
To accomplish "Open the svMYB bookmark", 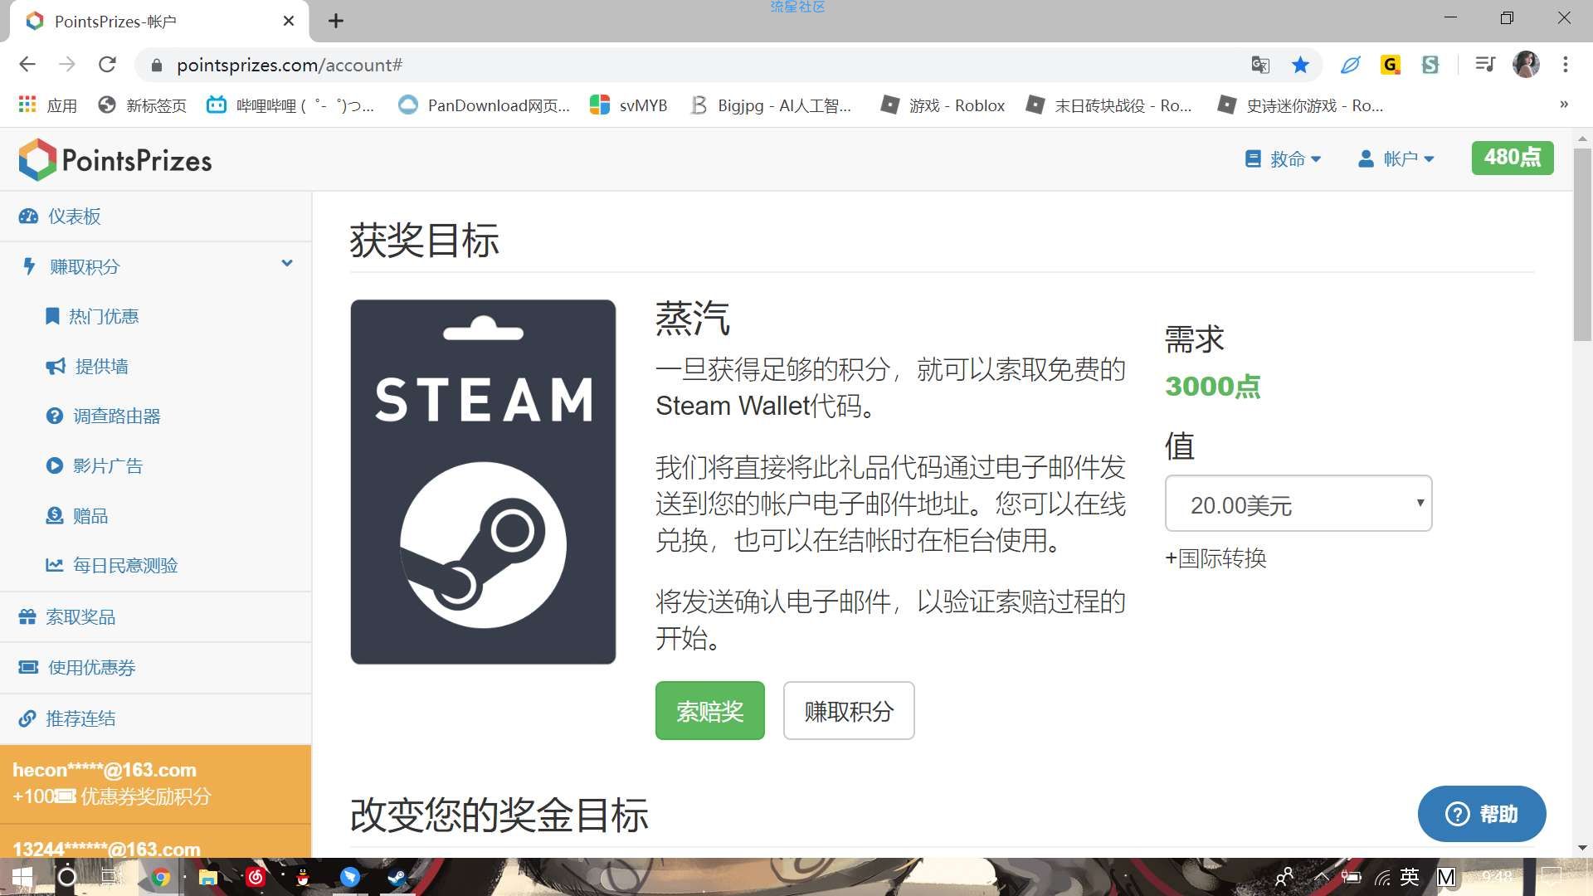I will pos(628,105).
